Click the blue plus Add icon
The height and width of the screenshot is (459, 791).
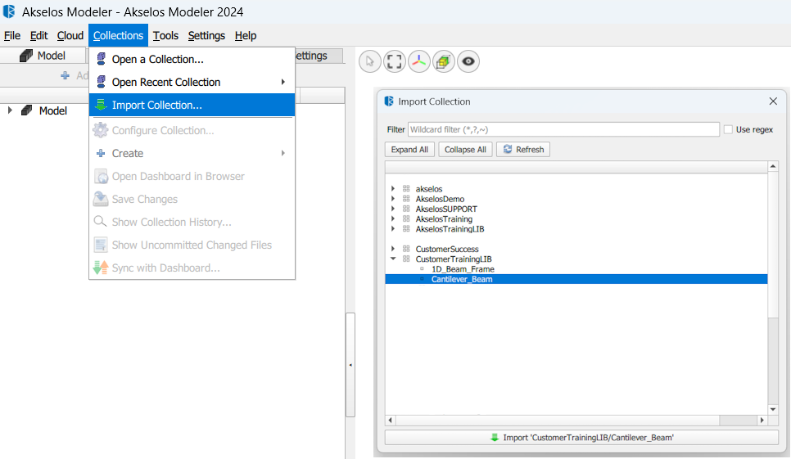65,75
